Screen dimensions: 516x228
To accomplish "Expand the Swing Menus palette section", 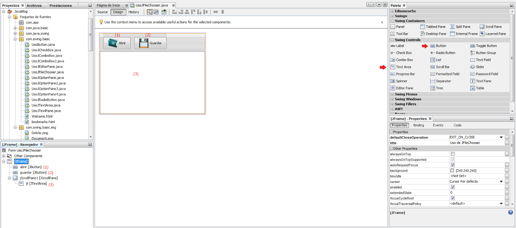I will point(392,94).
